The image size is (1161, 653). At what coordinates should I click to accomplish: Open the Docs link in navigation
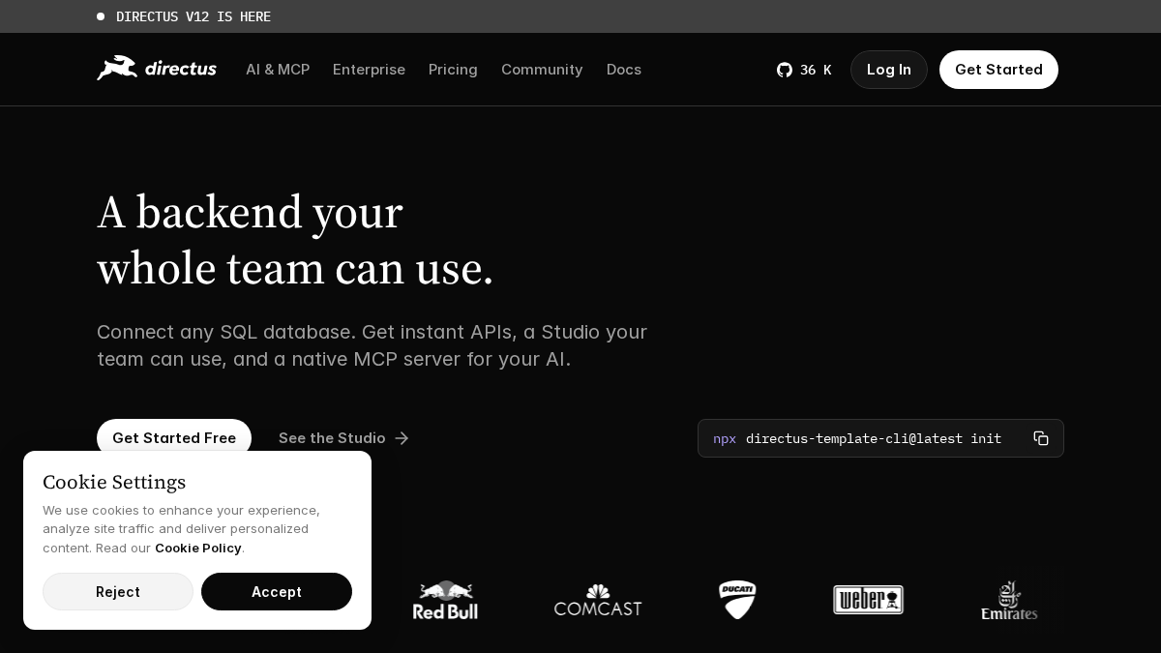point(624,70)
